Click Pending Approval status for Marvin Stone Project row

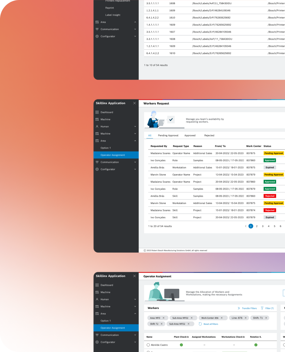coord(274,175)
